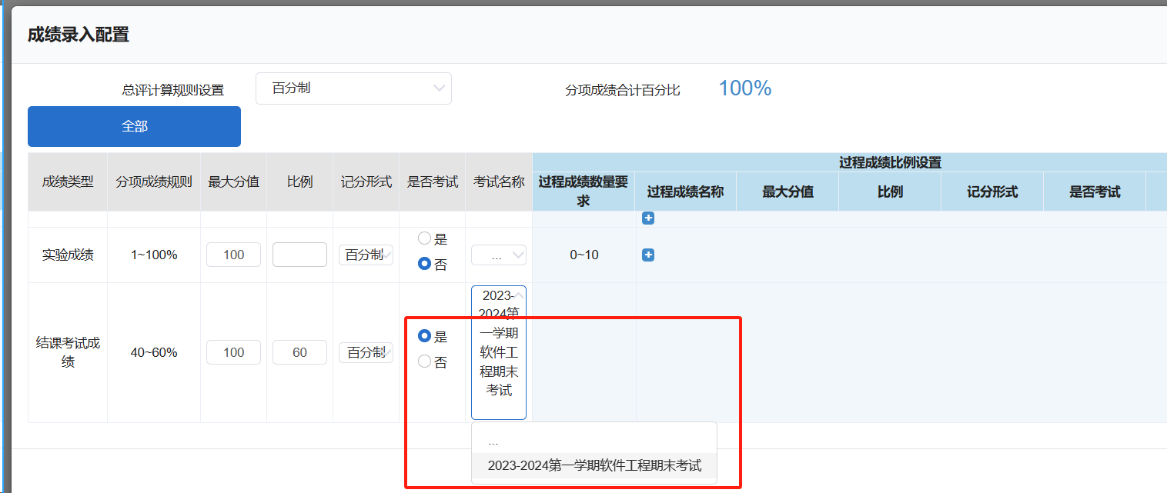Expand 记分形式 dropdown in 实验成绩 row
Screen dimensions: 1167x493
tap(366, 255)
